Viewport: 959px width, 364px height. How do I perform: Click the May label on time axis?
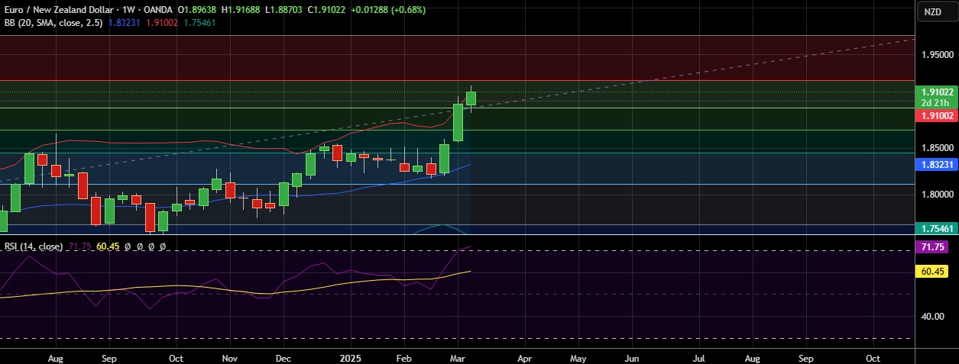click(x=578, y=357)
